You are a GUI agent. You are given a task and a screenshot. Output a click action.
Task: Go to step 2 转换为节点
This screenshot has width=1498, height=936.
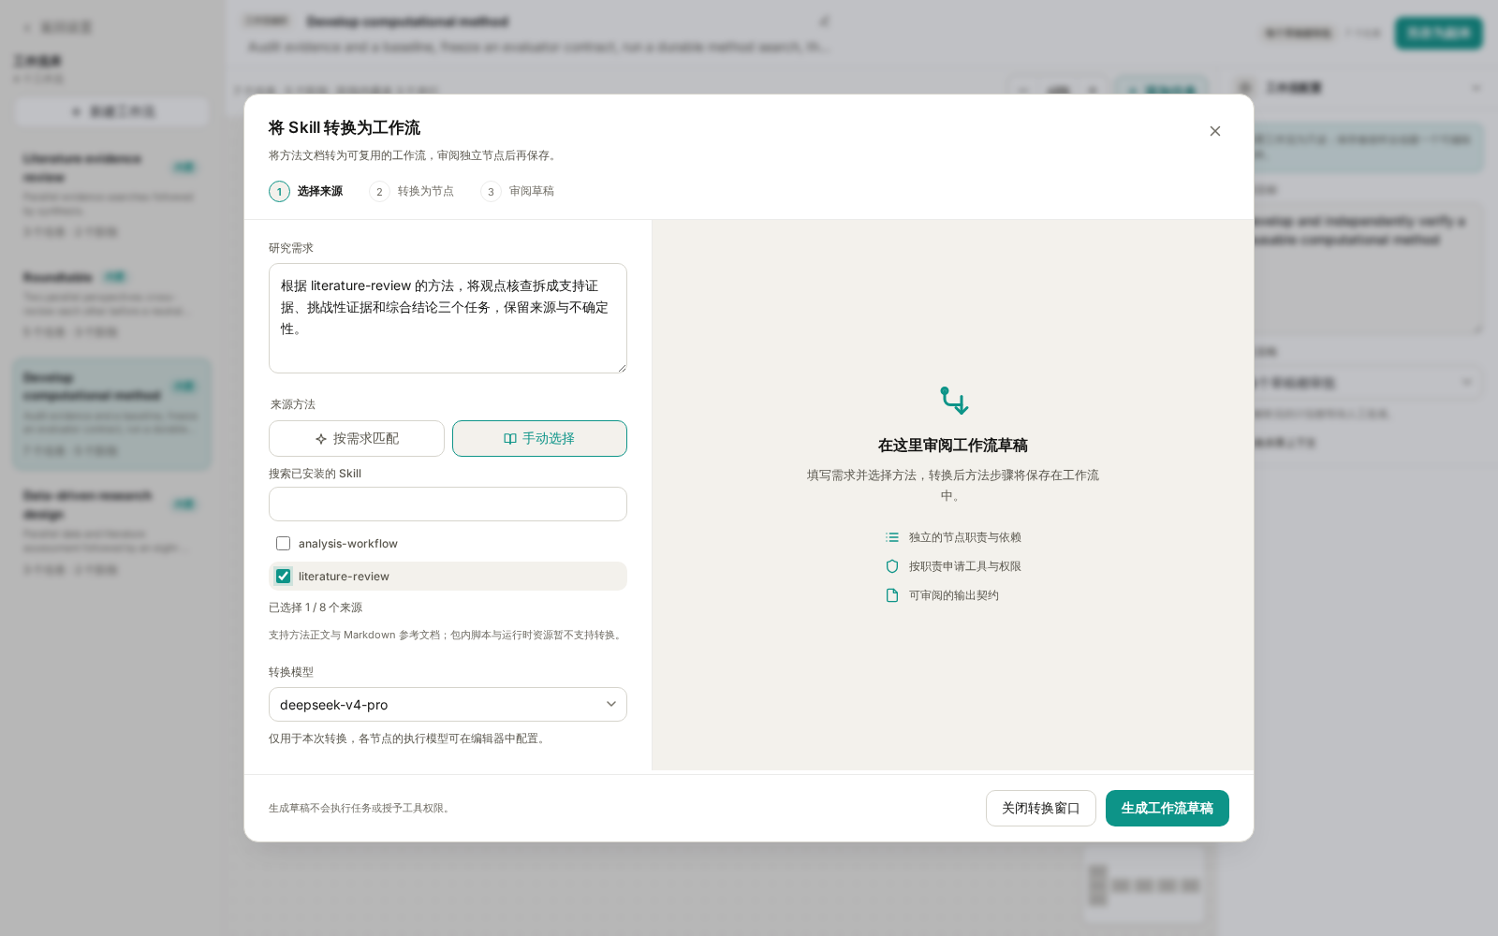pyautogui.click(x=412, y=191)
